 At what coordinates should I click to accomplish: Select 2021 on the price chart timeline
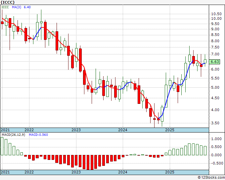(5, 130)
